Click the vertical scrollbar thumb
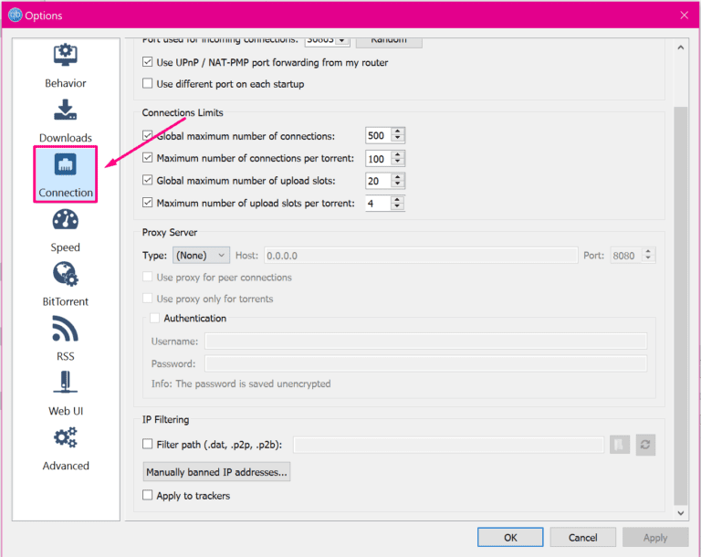Screen dimensions: 701x557 pos(680,305)
